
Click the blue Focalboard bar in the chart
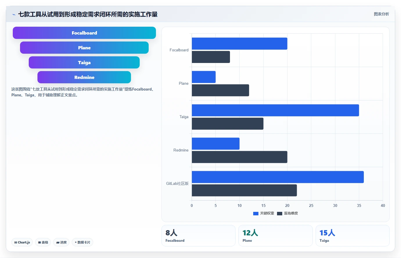pos(240,44)
